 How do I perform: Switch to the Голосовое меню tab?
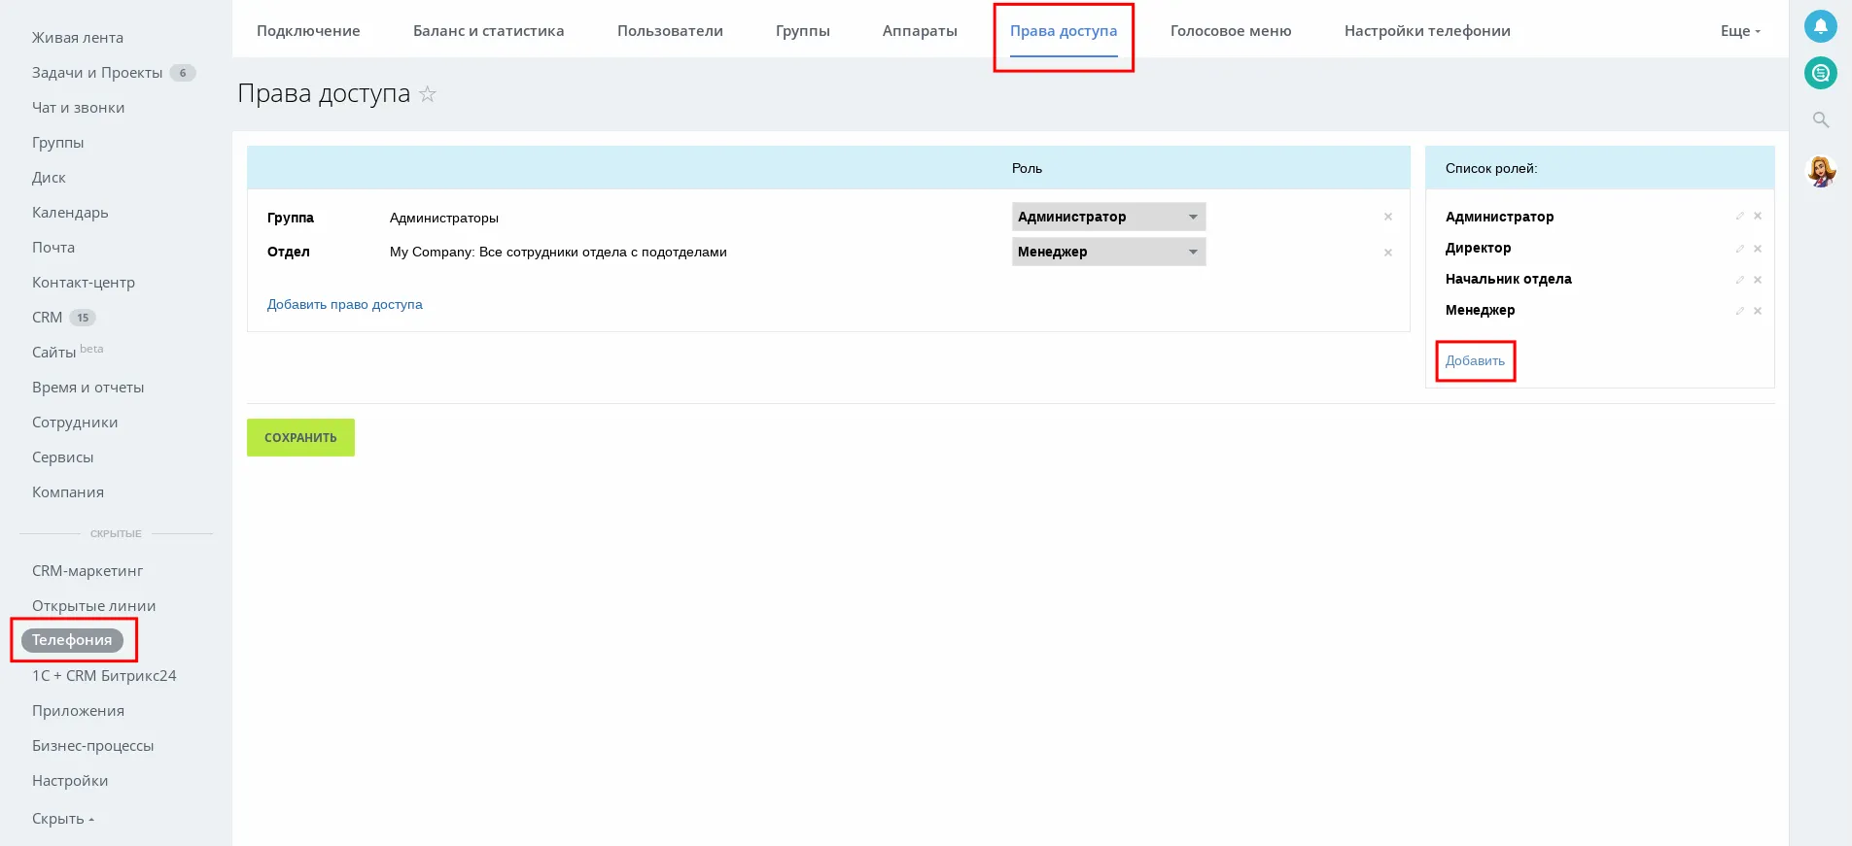coord(1230,31)
